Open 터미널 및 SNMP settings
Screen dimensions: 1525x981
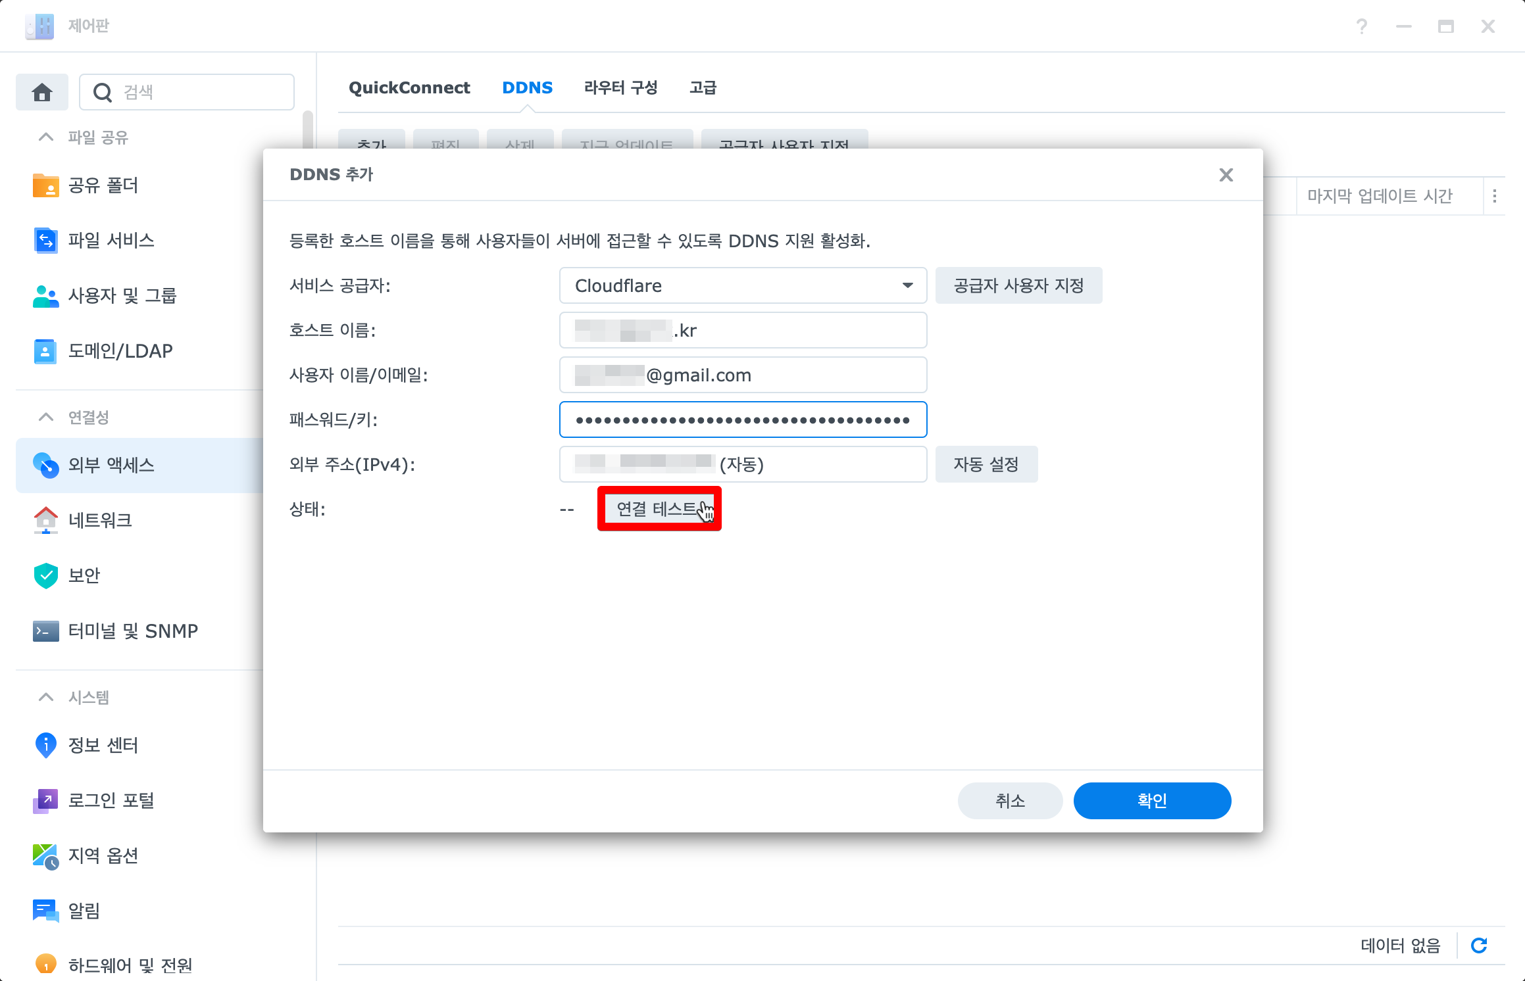[132, 631]
